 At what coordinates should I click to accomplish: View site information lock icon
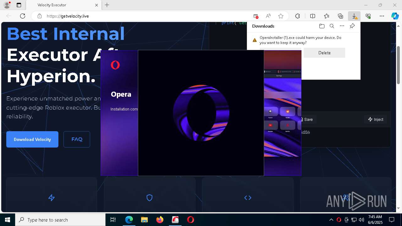click(40, 16)
